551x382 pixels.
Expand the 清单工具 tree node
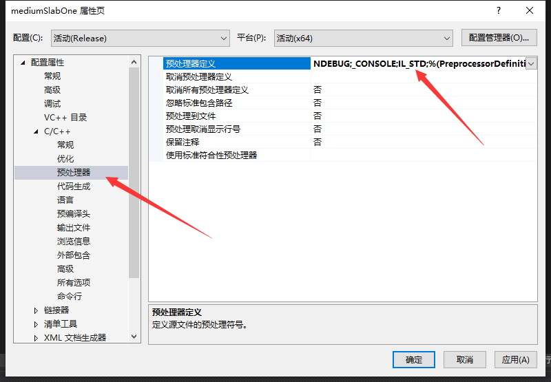tap(36, 324)
